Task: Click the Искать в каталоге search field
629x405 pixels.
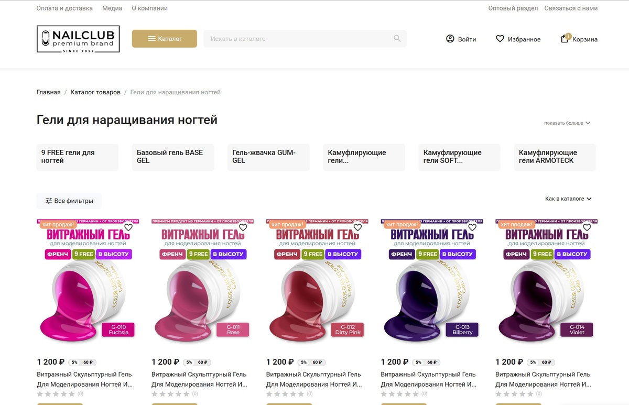Action: click(x=305, y=39)
